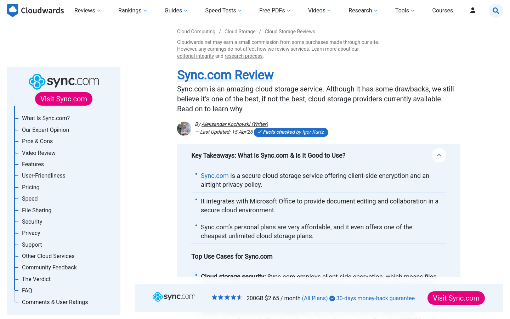Go to Other Cloud Services section
The height and width of the screenshot is (319, 510).
(x=48, y=256)
